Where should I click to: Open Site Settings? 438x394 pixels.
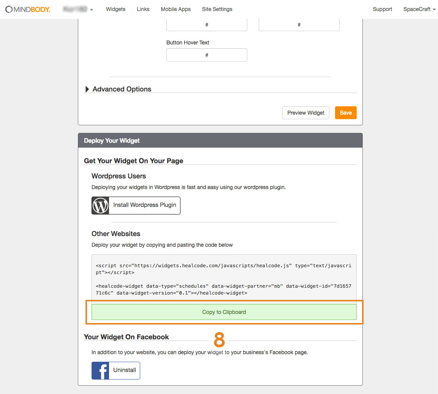[x=217, y=9]
